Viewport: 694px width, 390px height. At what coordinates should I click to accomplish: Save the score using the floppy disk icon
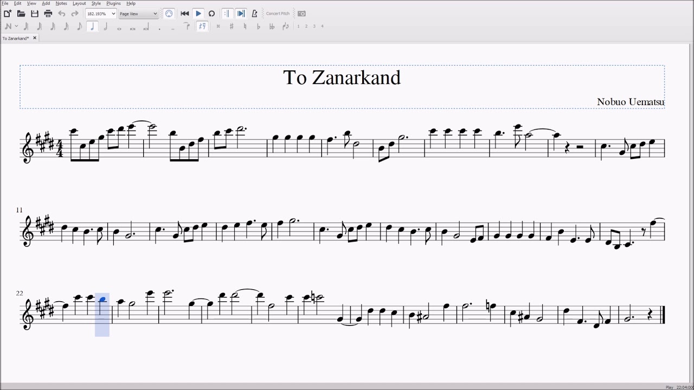tap(35, 14)
